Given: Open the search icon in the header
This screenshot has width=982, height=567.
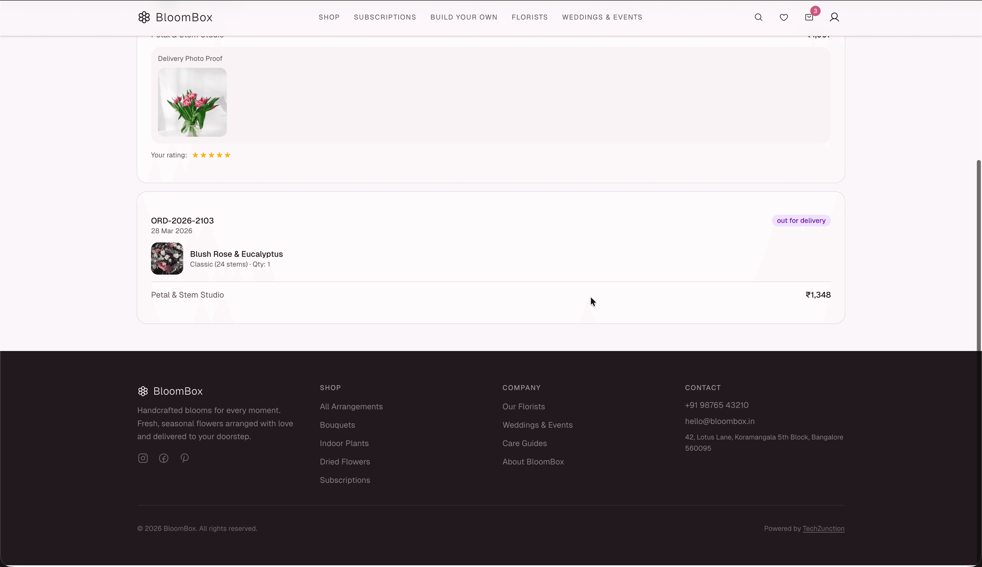Looking at the screenshot, I should point(759,17).
